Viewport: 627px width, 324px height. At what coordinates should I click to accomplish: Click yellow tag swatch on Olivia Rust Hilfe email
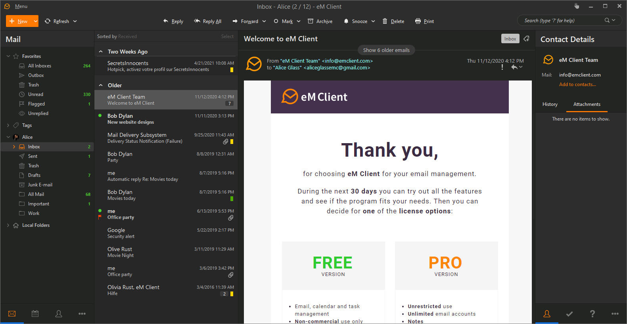(232, 294)
